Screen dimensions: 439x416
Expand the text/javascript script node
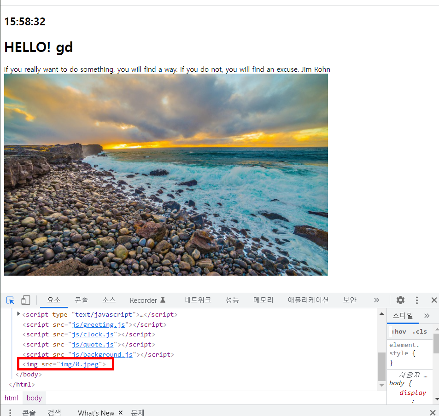pyautogui.click(x=18, y=314)
